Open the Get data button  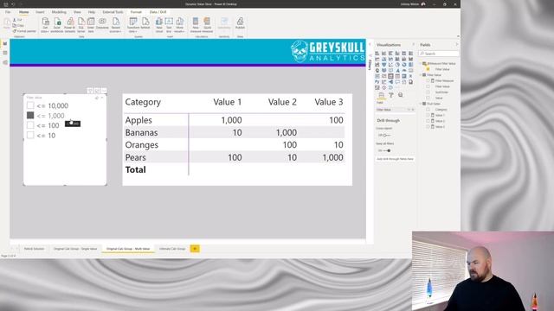coord(45,25)
